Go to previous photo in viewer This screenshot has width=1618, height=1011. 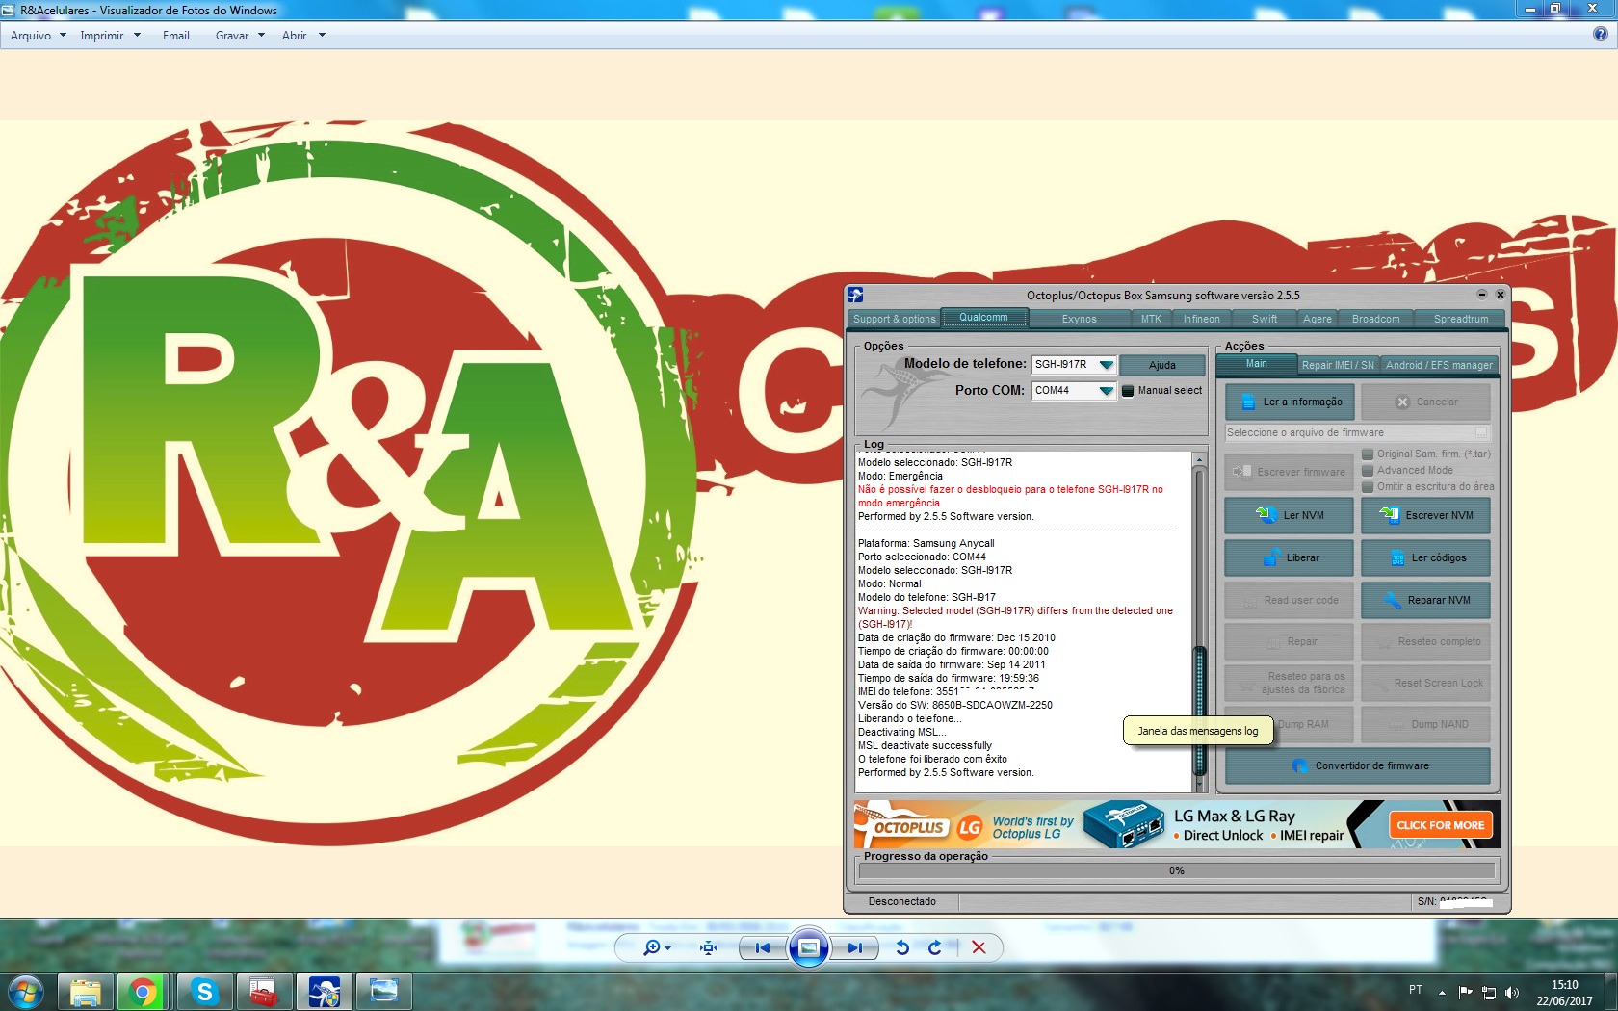click(763, 947)
